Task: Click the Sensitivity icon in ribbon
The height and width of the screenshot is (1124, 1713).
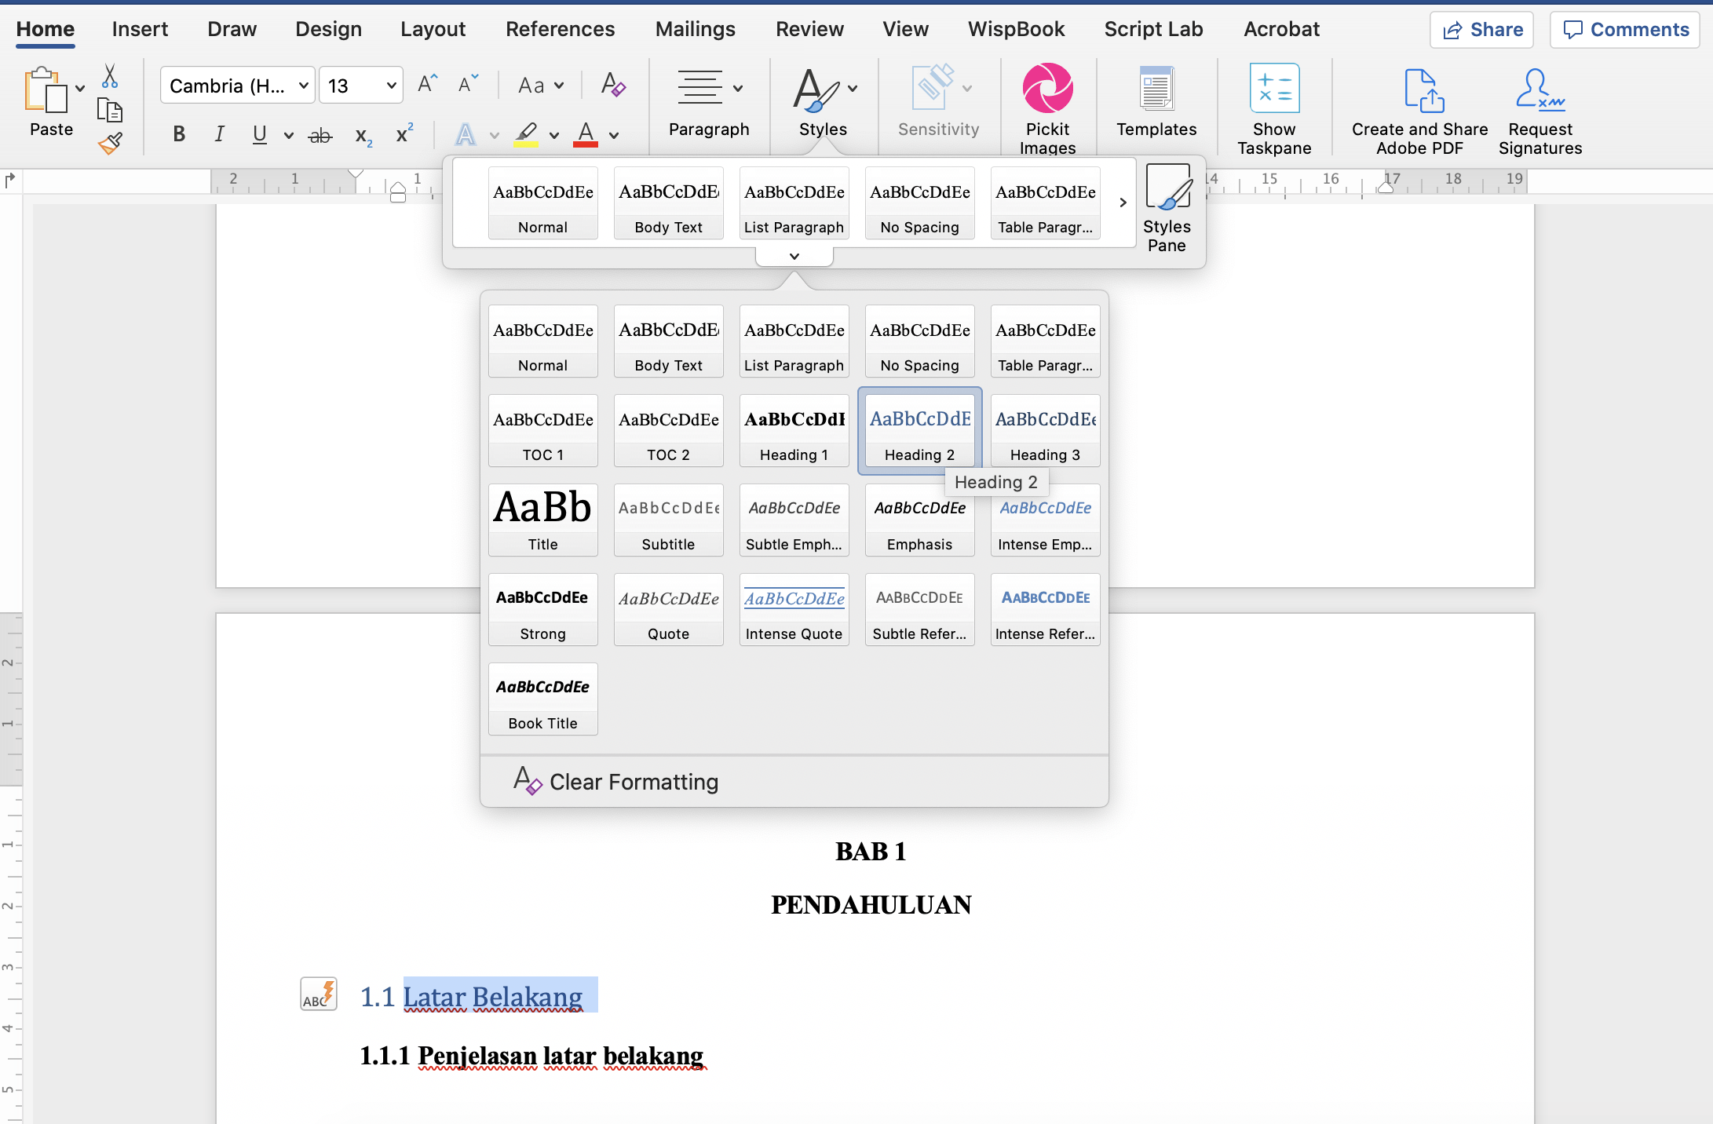Action: tap(938, 107)
